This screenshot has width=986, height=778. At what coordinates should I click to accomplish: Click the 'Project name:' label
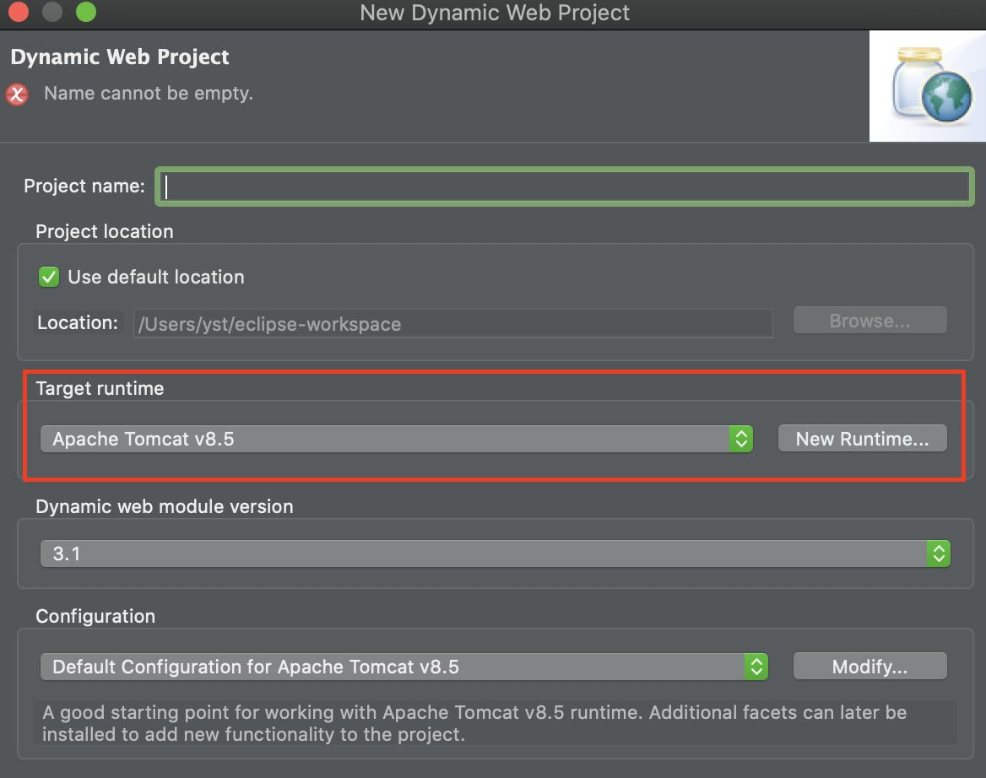(84, 186)
